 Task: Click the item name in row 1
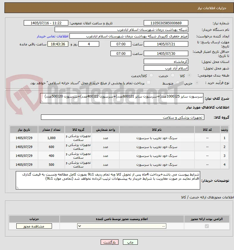click(157, 138)
